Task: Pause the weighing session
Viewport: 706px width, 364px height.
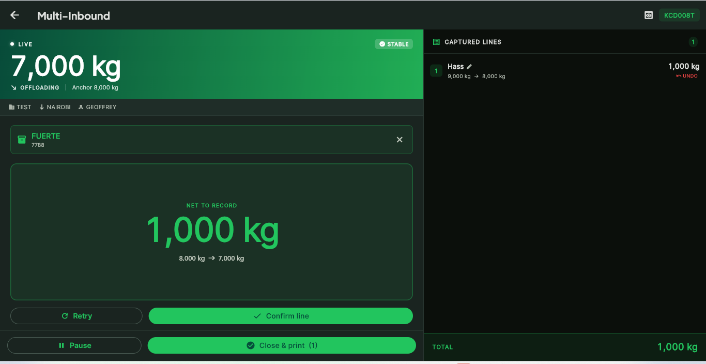Action: (x=74, y=345)
